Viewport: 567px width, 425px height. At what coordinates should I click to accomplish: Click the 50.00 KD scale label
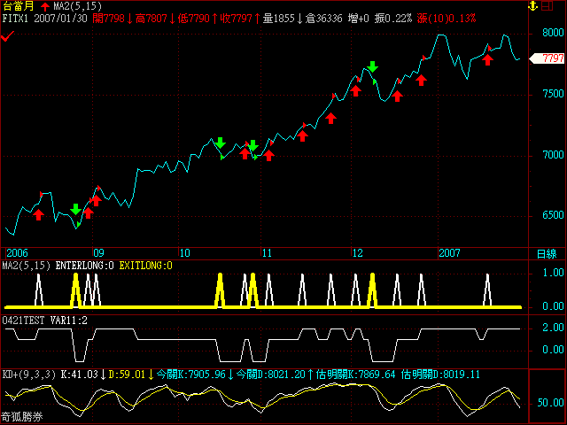pos(550,403)
